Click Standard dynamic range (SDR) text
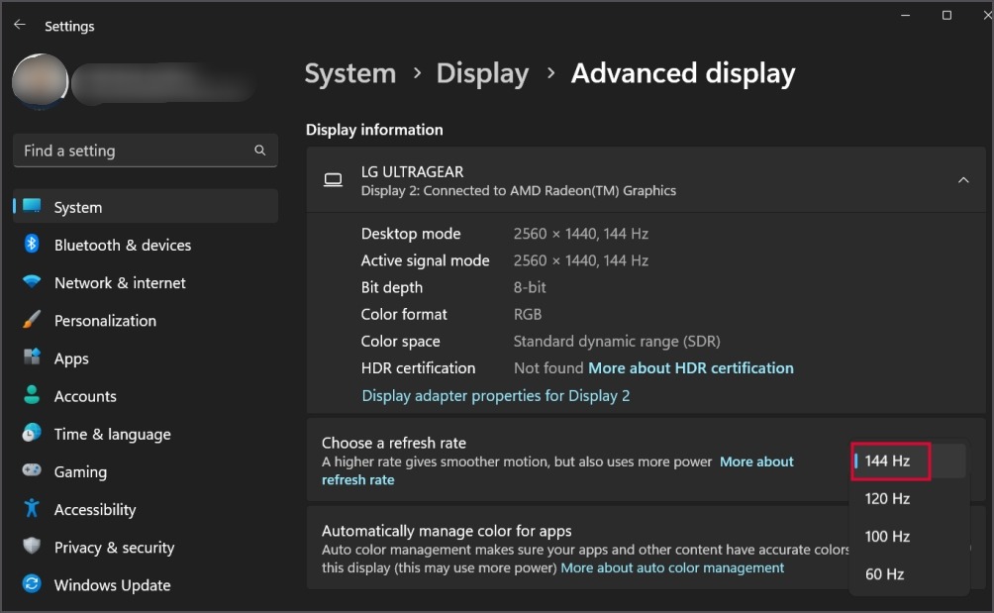 [x=617, y=341]
